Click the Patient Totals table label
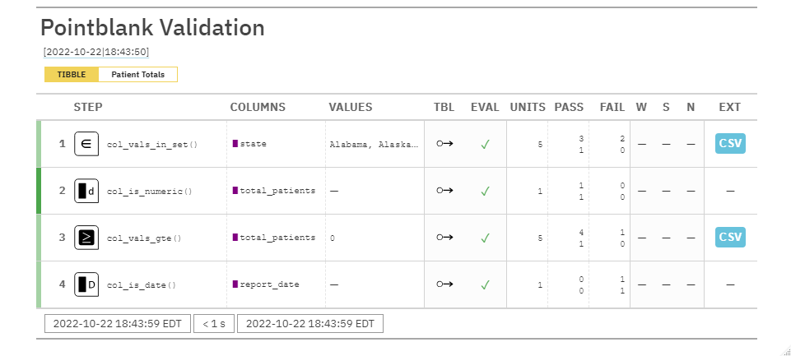This screenshot has width=791, height=356. (x=137, y=75)
